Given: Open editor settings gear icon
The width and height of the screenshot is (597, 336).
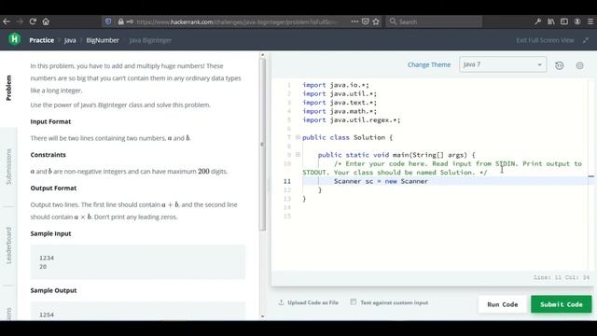Looking at the screenshot, I should 579,65.
